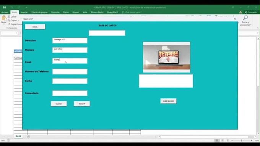Click the SUBIR IMAGEN button
The height and width of the screenshot is (146, 260).
tap(168, 101)
